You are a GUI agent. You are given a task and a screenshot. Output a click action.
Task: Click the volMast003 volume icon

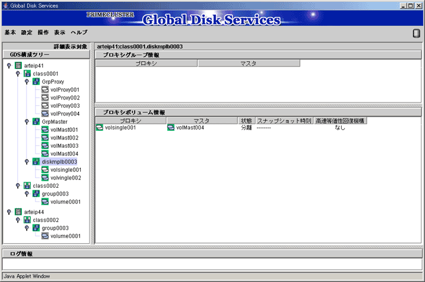click(x=45, y=145)
